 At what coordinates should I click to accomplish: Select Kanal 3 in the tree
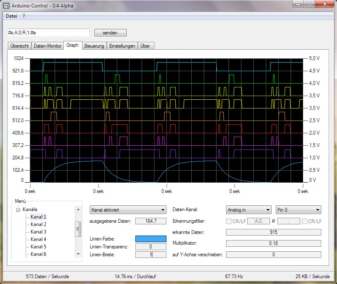pyautogui.click(x=38, y=232)
